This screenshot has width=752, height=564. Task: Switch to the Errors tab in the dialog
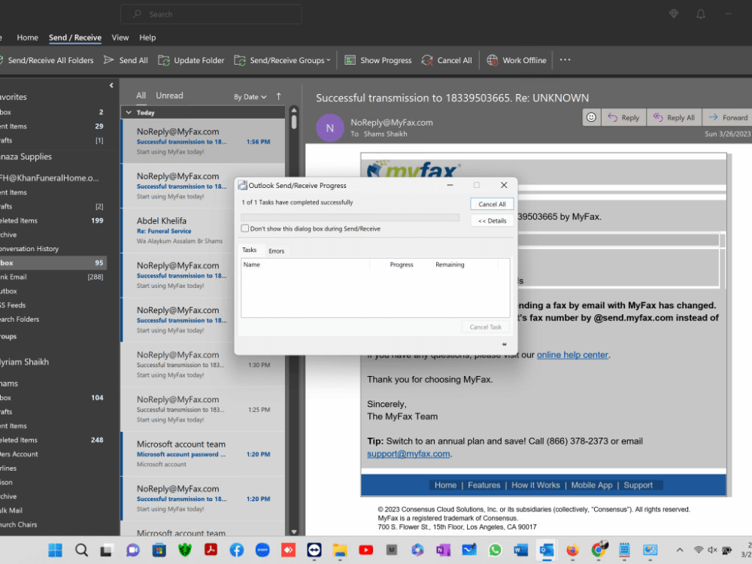(277, 250)
